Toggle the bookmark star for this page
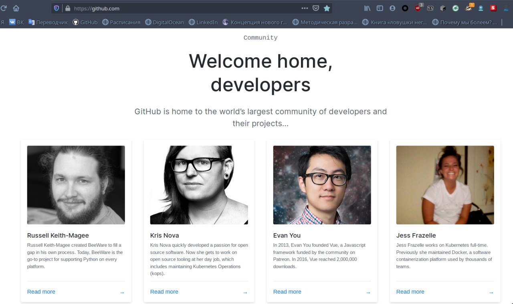Image resolution: width=513 pixels, height=304 pixels. (x=327, y=8)
